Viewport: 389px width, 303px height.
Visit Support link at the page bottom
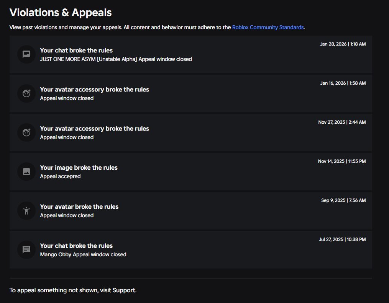pos(124,290)
